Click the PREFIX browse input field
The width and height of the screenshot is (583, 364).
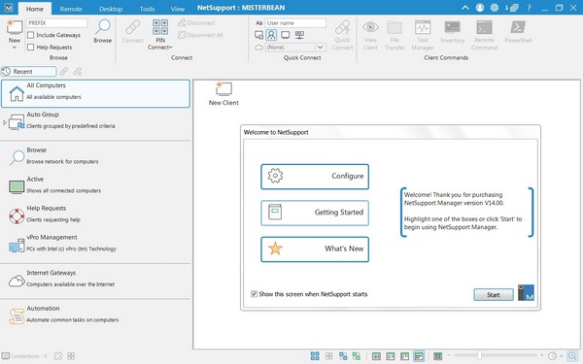click(x=57, y=23)
